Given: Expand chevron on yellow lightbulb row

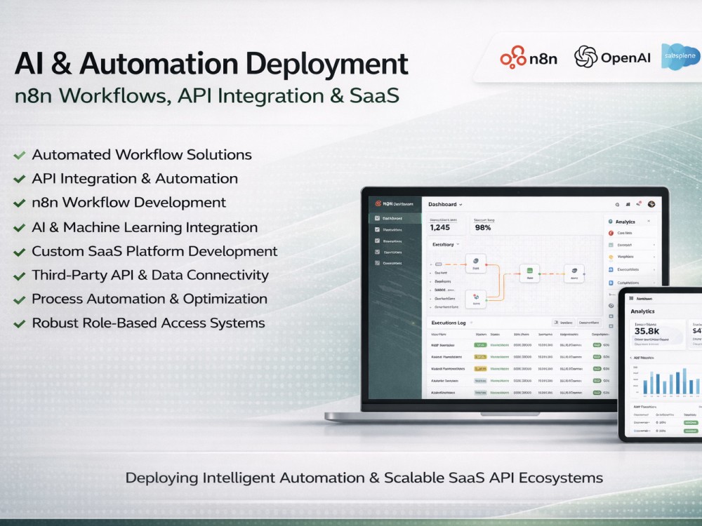Looking at the screenshot, I should click(x=654, y=257).
